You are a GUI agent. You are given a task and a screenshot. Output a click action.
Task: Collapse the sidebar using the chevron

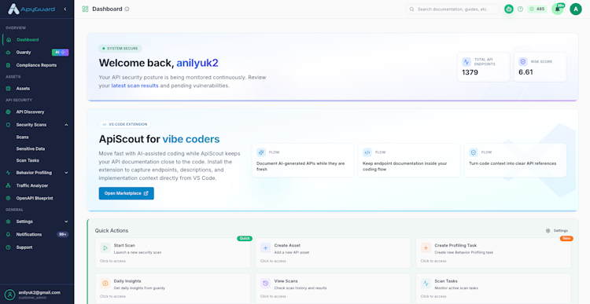65,9
